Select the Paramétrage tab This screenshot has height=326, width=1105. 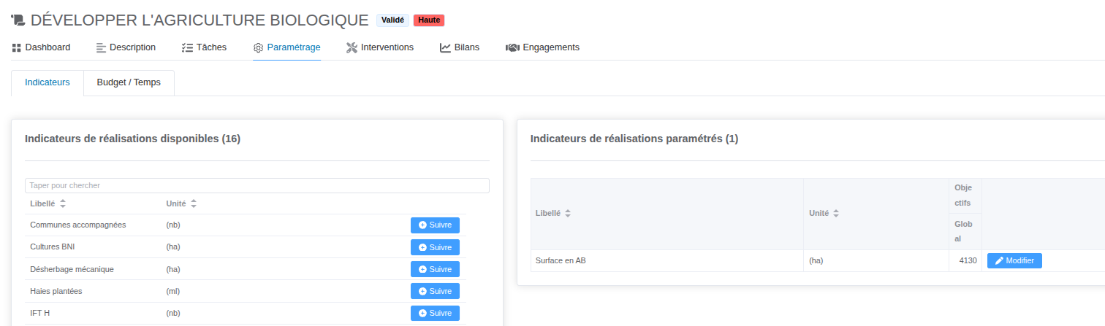[x=286, y=47]
